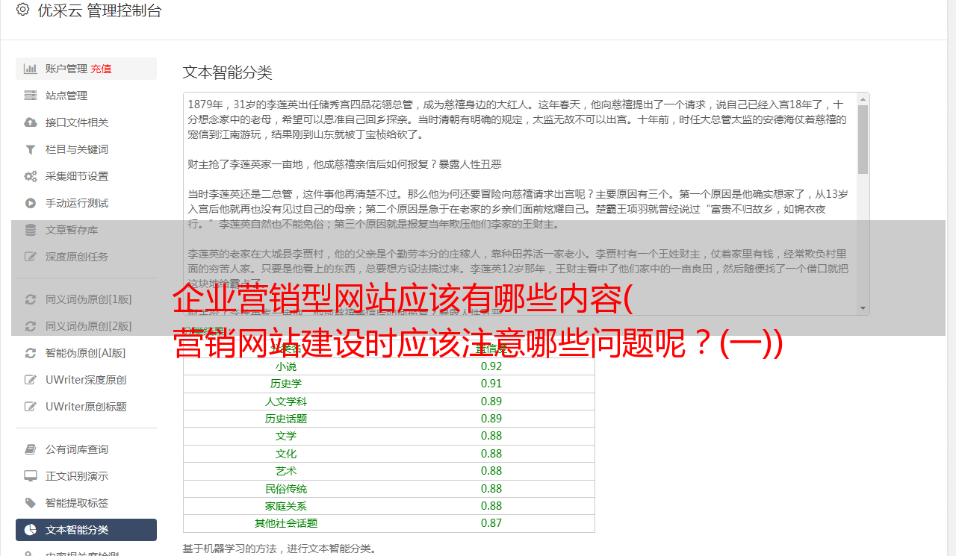This screenshot has height=556, width=956.
Task: Select the 小说 category cell
Action: [x=286, y=366]
